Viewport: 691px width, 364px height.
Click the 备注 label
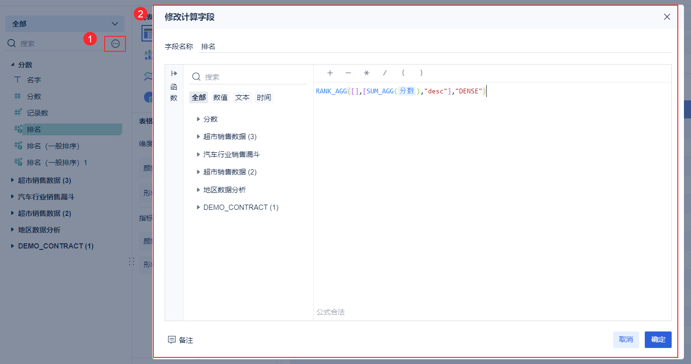pyautogui.click(x=186, y=340)
